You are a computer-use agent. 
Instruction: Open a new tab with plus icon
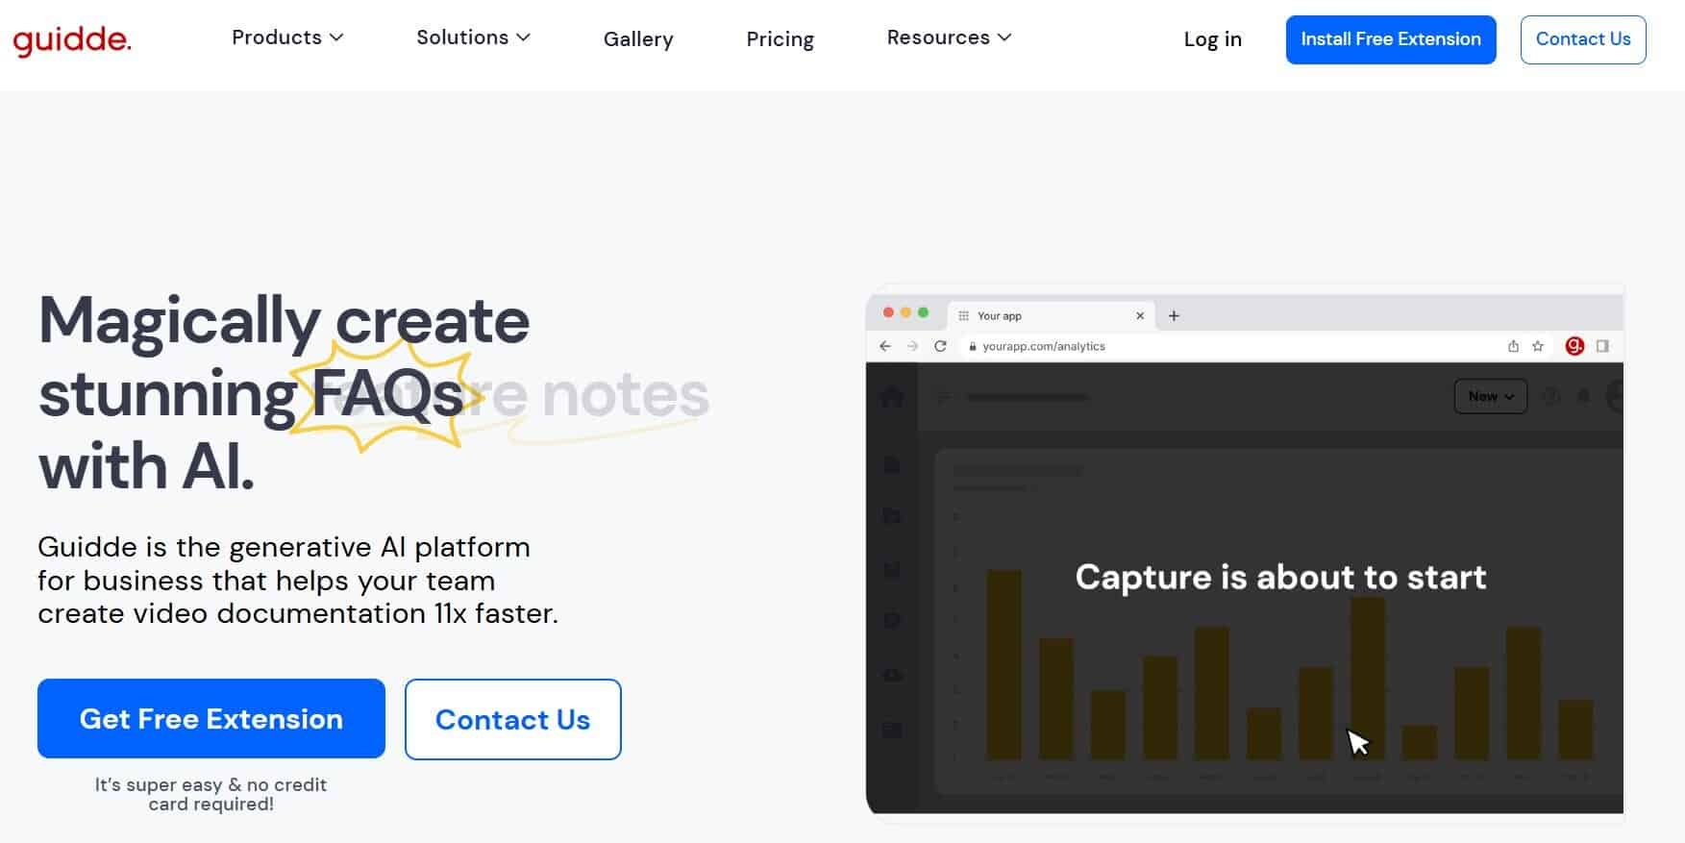pyautogui.click(x=1174, y=315)
